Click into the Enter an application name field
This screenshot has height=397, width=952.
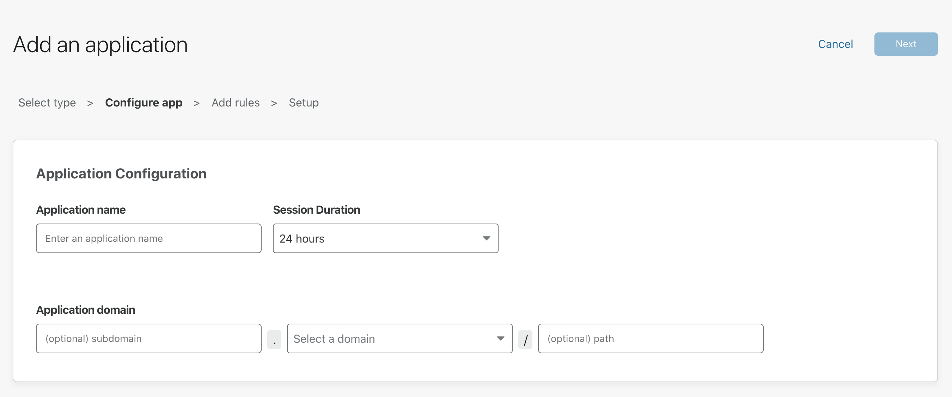click(148, 238)
